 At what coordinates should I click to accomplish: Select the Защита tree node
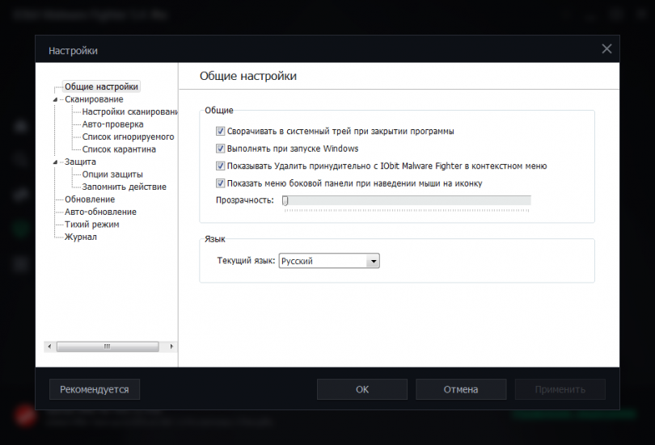(80, 162)
